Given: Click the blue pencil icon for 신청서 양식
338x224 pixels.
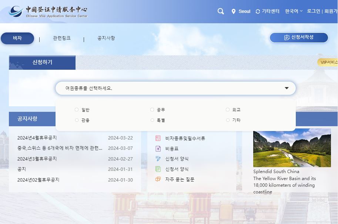Looking at the screenshot, I should (x=158, y=159).
